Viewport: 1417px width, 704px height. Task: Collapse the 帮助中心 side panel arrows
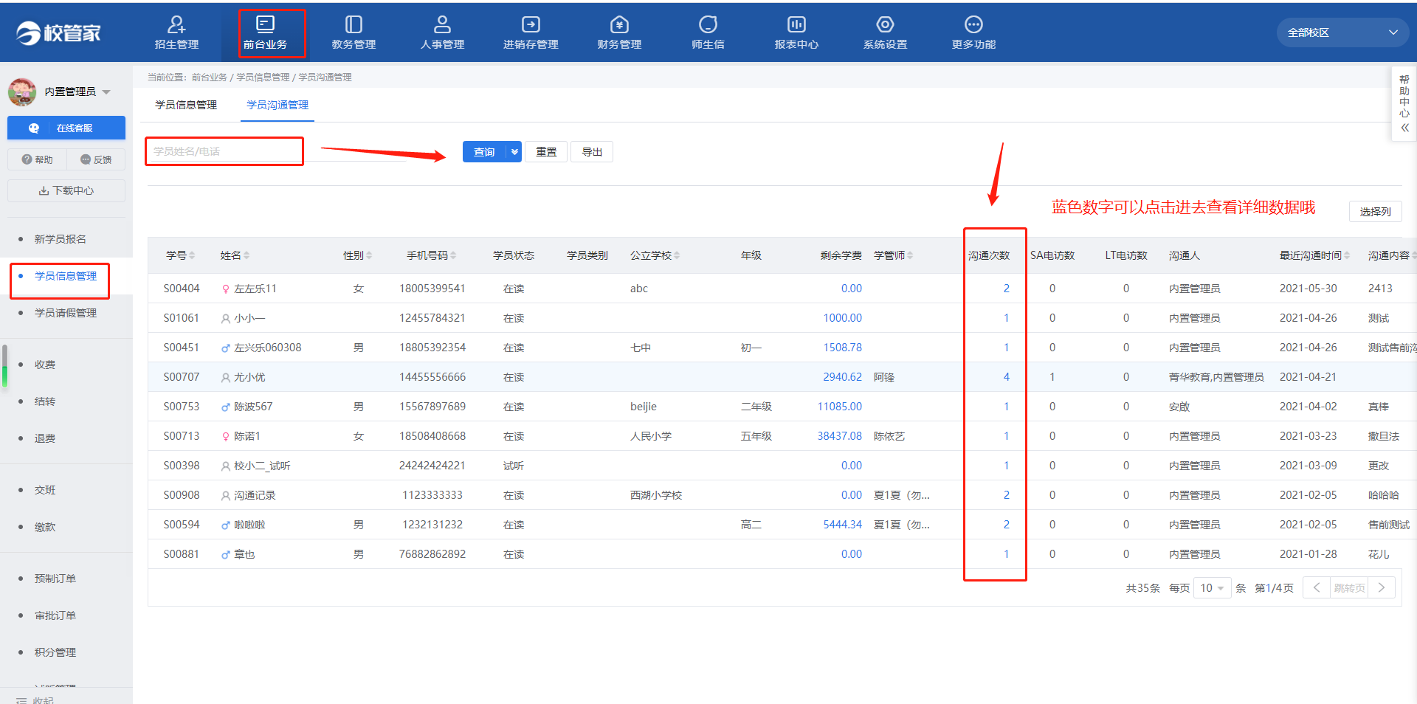(x=1404, y=128)
